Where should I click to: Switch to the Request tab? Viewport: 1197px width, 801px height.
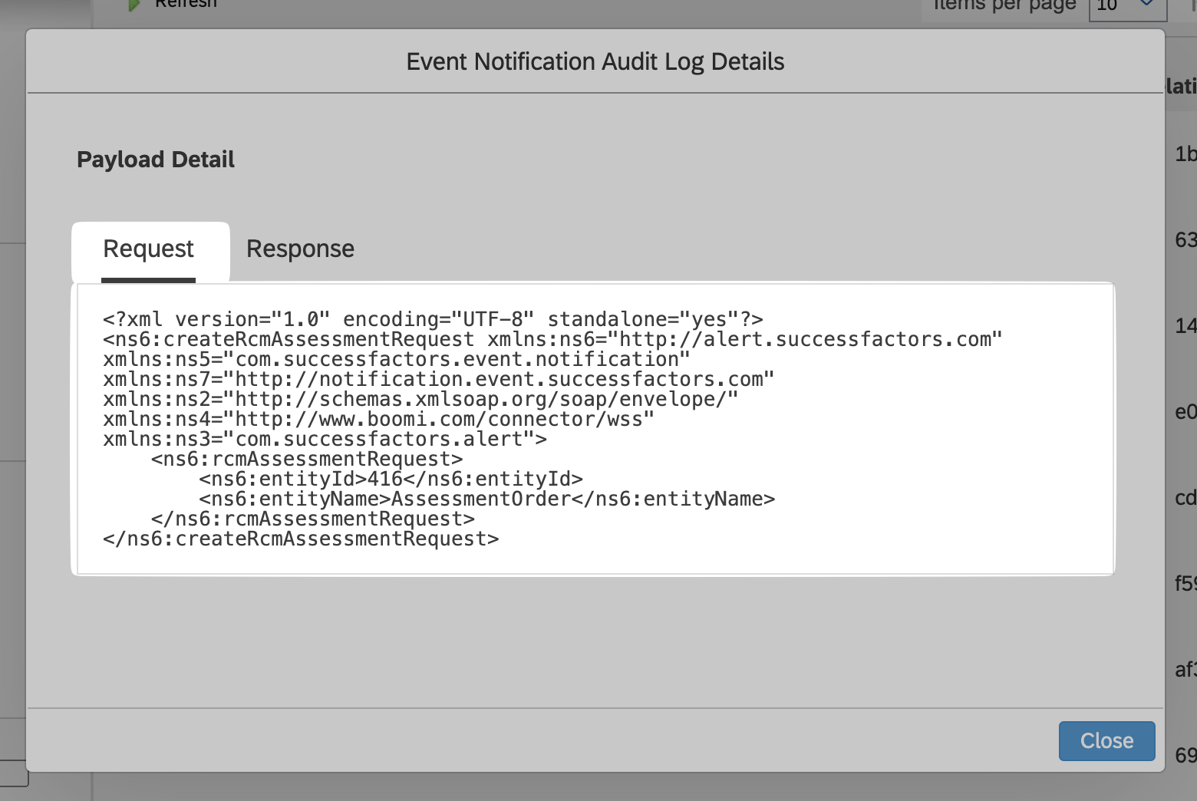149,249
